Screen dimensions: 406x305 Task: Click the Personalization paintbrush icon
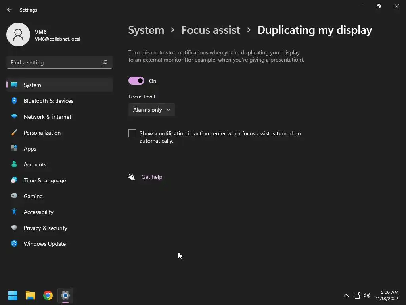coord(14,133)
